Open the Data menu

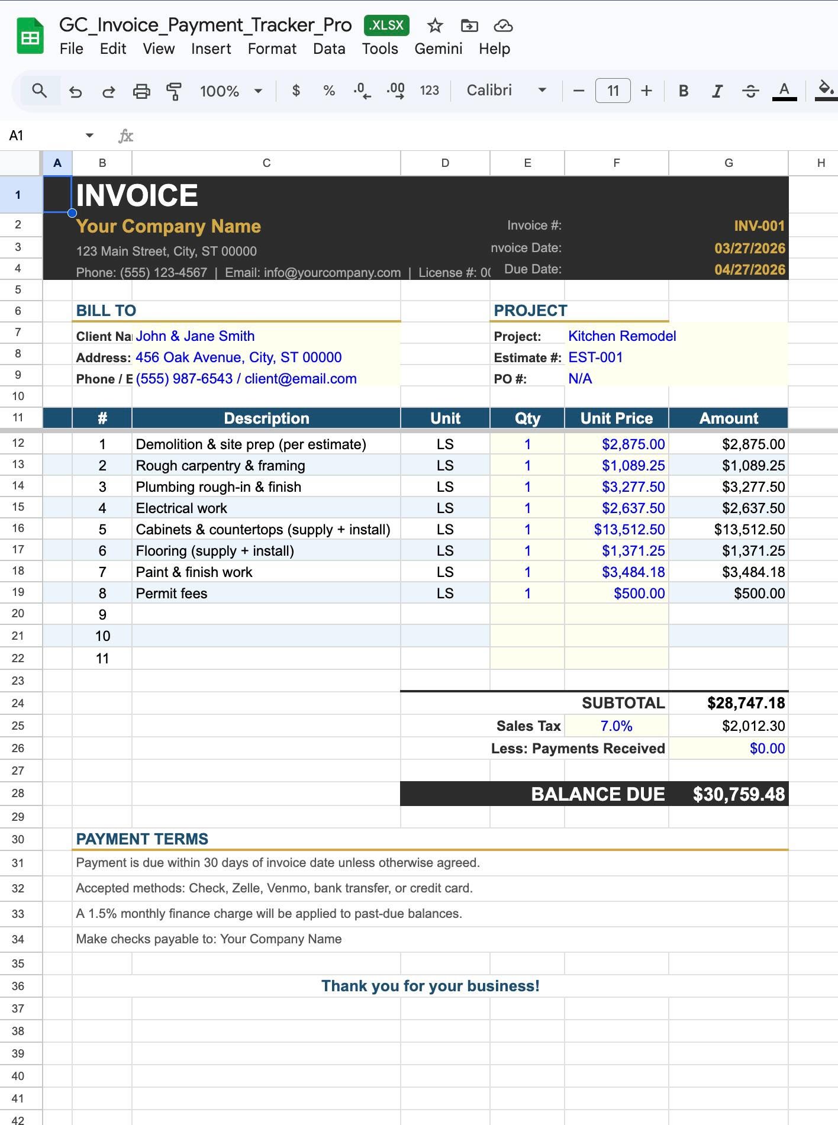pyautogui.click(x=329, y=49)
